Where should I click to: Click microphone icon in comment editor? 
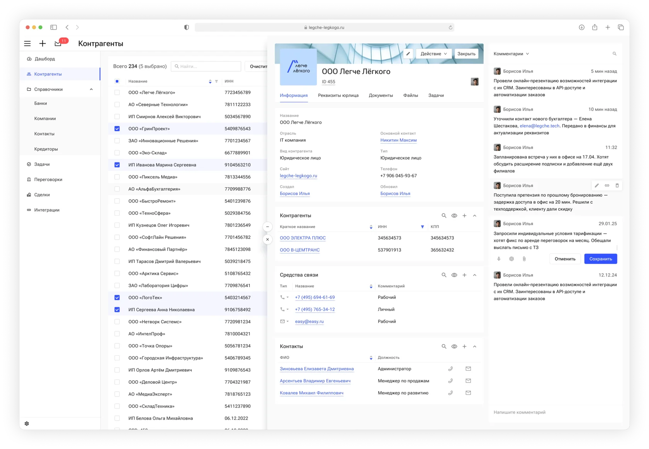tap(499, 259)
